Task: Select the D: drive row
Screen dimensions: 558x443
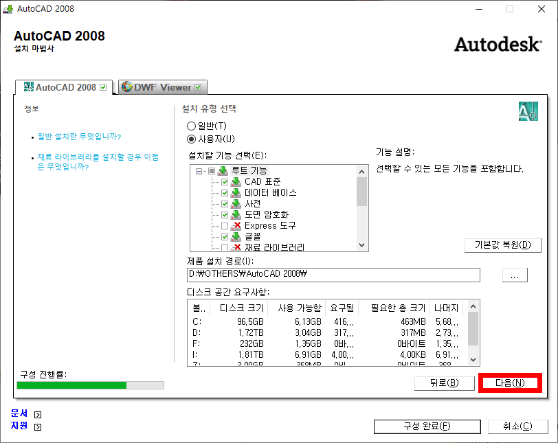Action: [327, 333]
